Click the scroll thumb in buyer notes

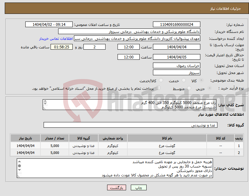tap(19, 166)
